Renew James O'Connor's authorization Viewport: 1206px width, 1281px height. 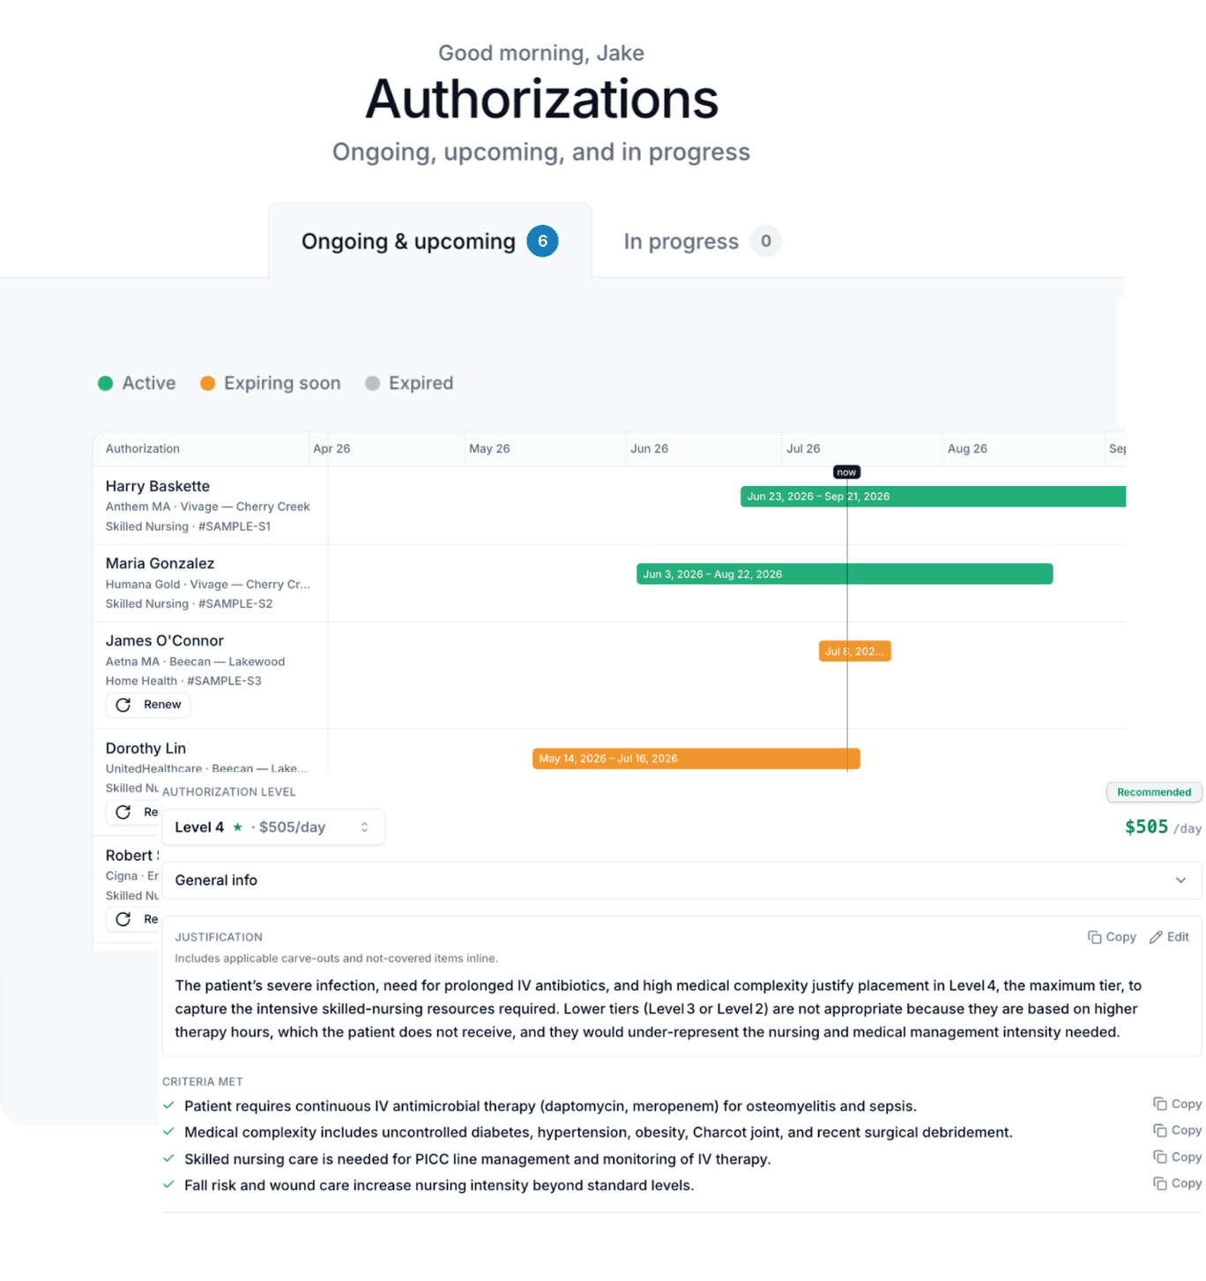tap(148, 705)
